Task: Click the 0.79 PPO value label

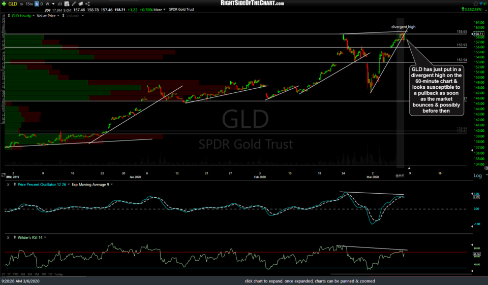Action: [476, 197]
